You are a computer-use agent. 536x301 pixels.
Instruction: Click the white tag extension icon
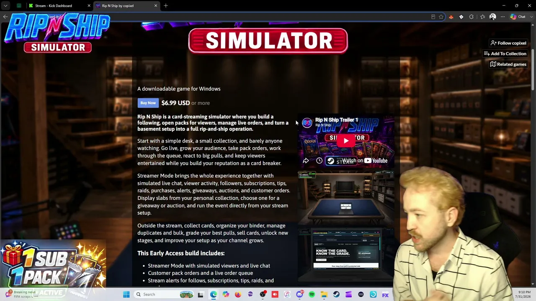(461, 17)
